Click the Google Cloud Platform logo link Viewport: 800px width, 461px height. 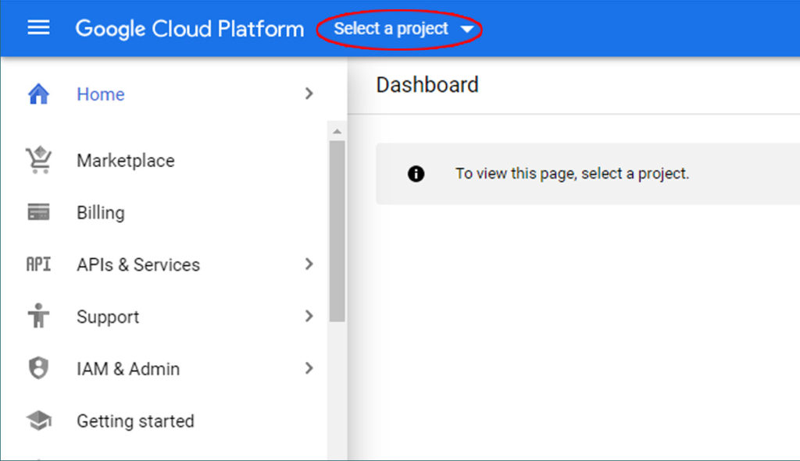click(189, 29)
